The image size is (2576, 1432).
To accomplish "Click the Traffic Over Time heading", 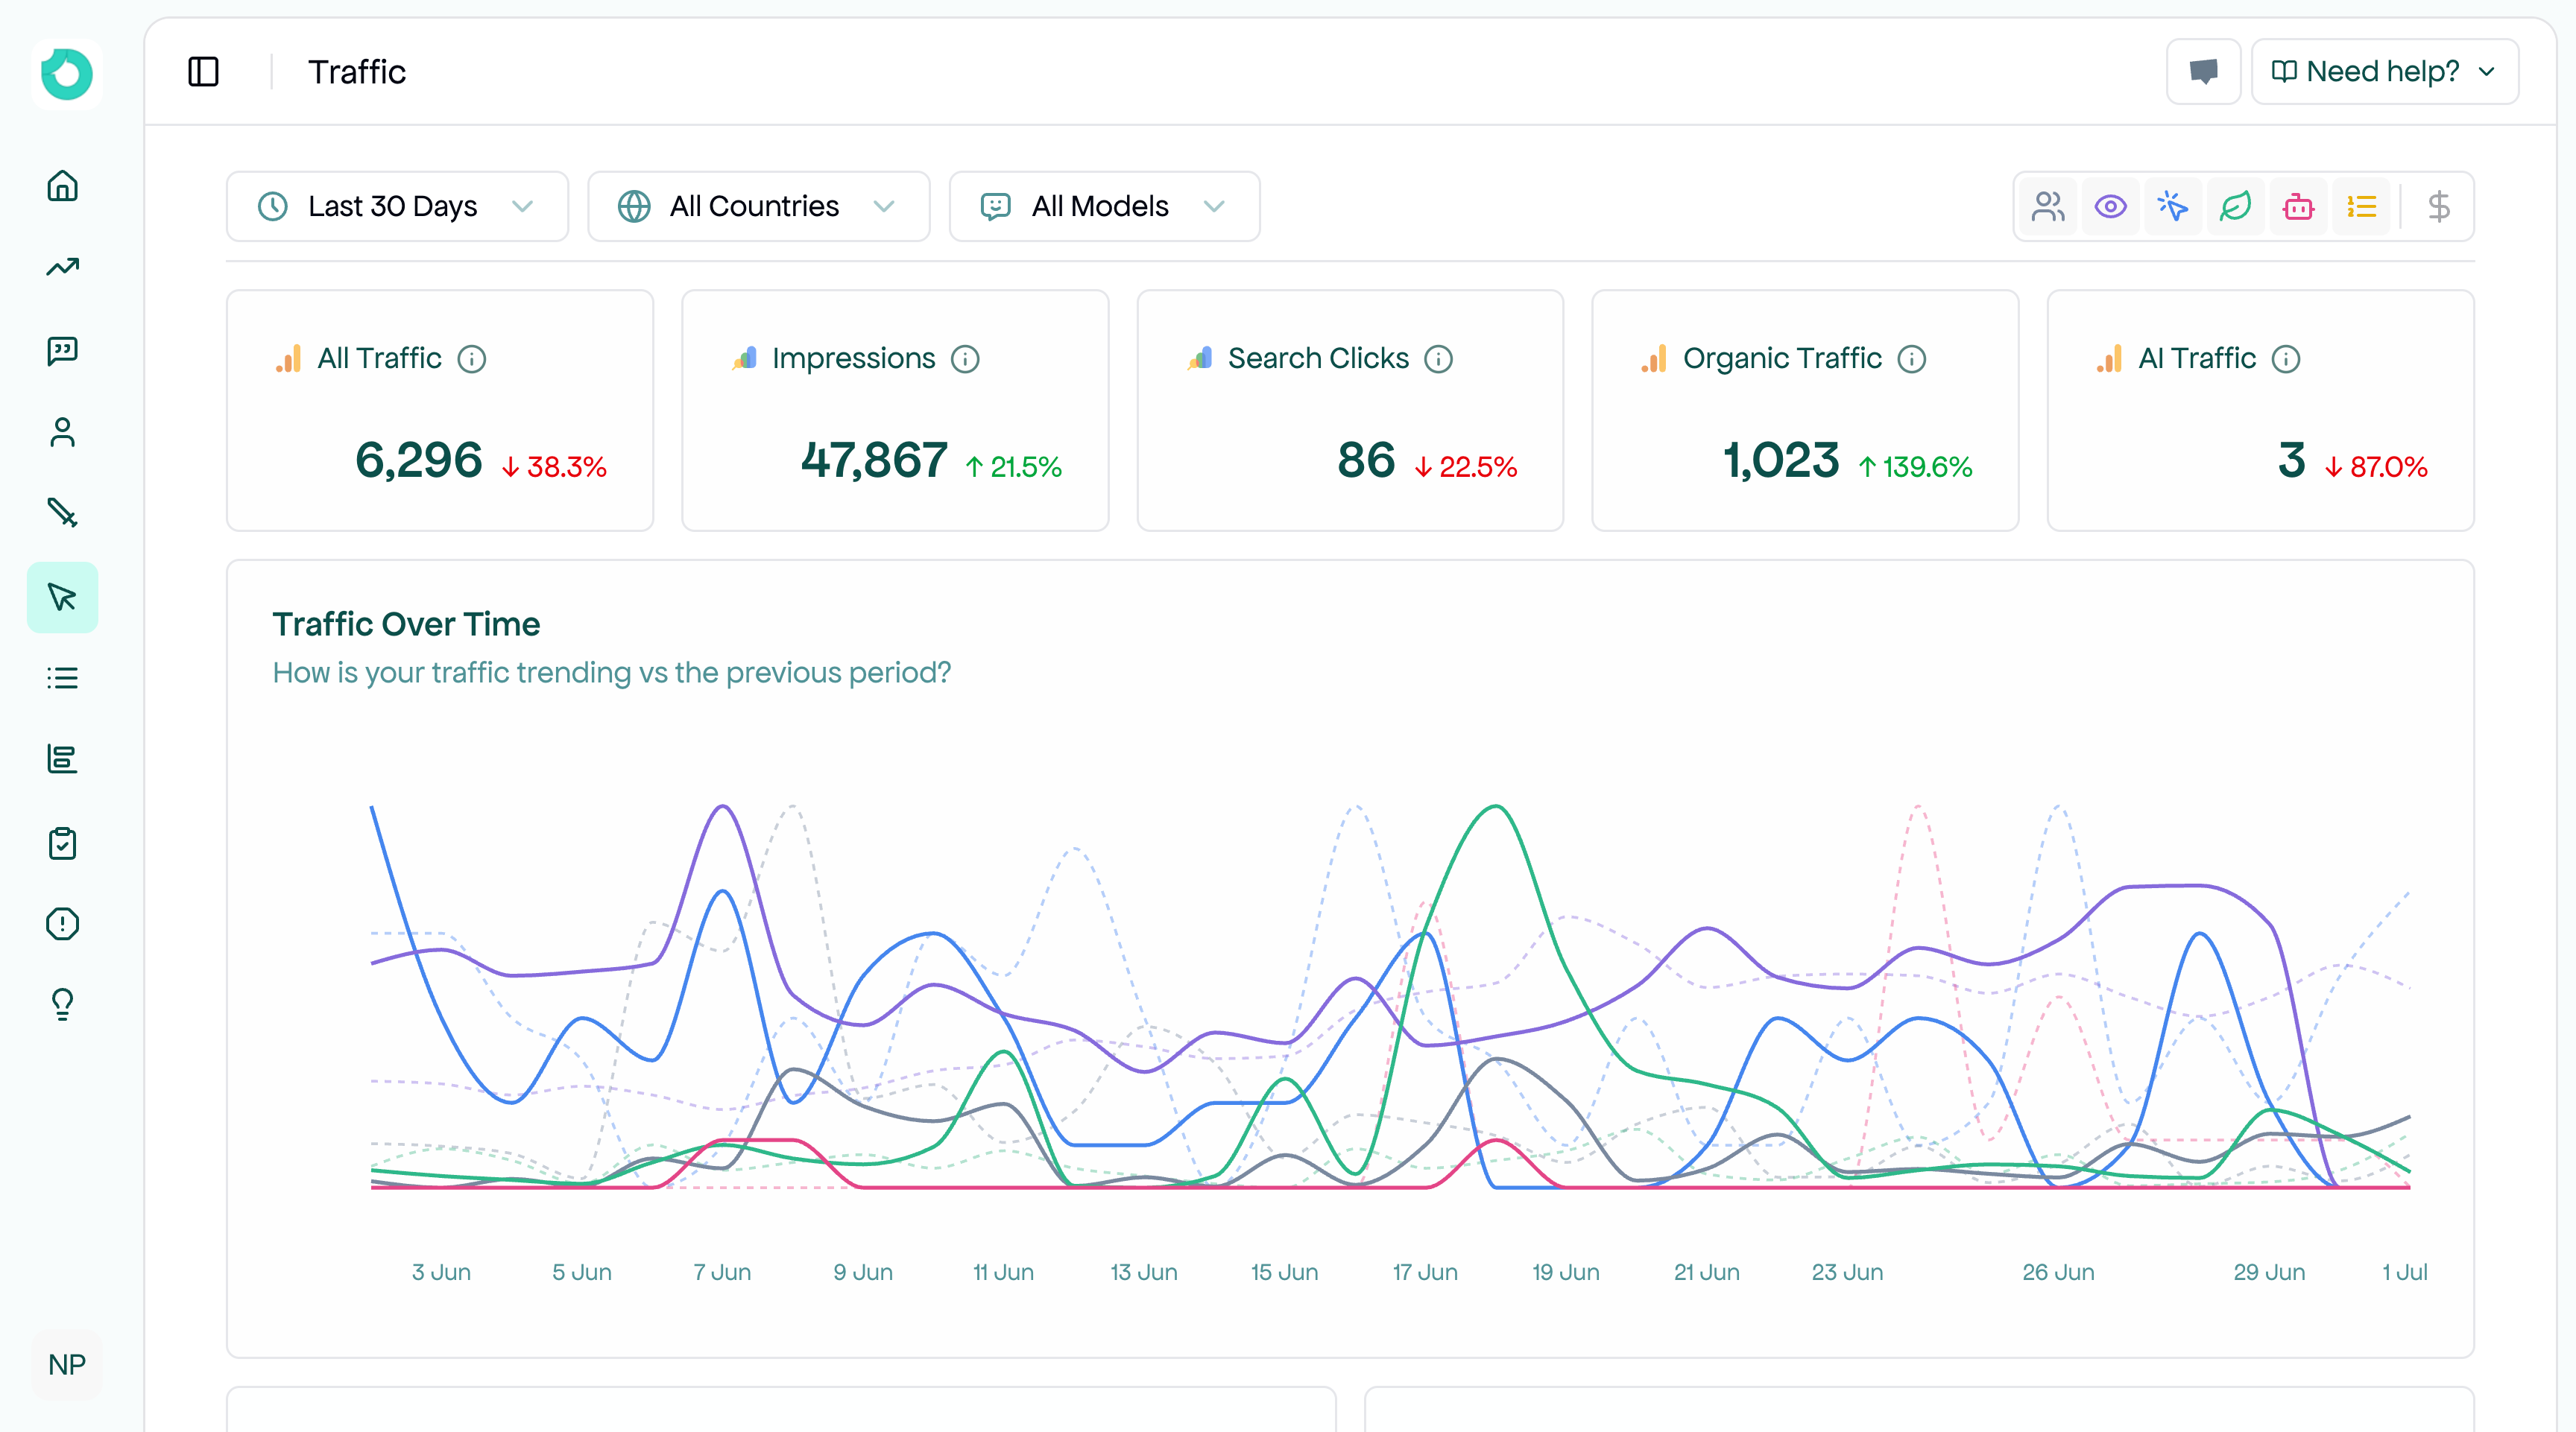I will click(406, 624).
